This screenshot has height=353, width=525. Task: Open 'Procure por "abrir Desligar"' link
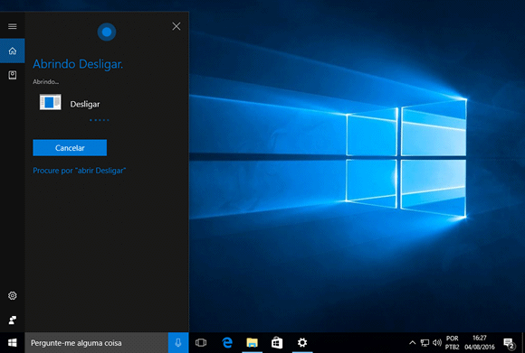tap(80, 171)
